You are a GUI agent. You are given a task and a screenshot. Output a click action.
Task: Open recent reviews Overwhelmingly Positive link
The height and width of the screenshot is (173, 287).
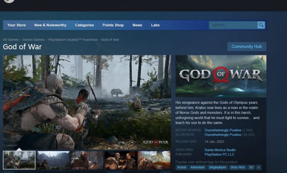223,130
